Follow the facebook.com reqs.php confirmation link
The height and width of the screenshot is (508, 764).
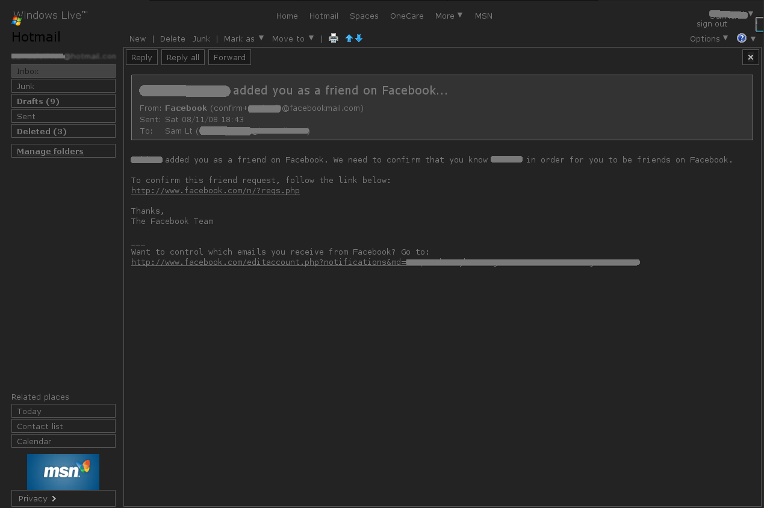tap(216, 191)
